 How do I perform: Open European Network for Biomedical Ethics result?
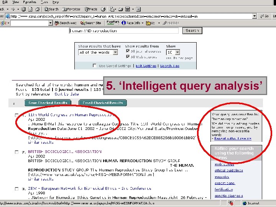coord(90,188)
